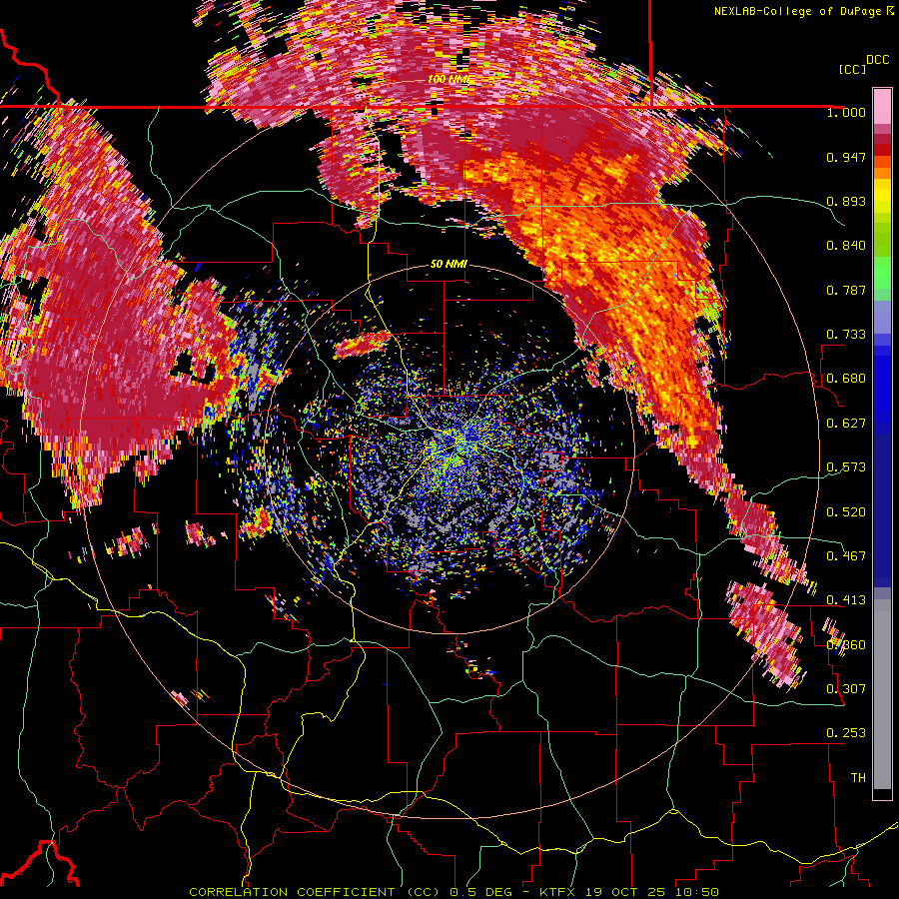Click the 0.5 DEG elevation text
The width and height of the screenshot is (899, 899).
[481, 892]
